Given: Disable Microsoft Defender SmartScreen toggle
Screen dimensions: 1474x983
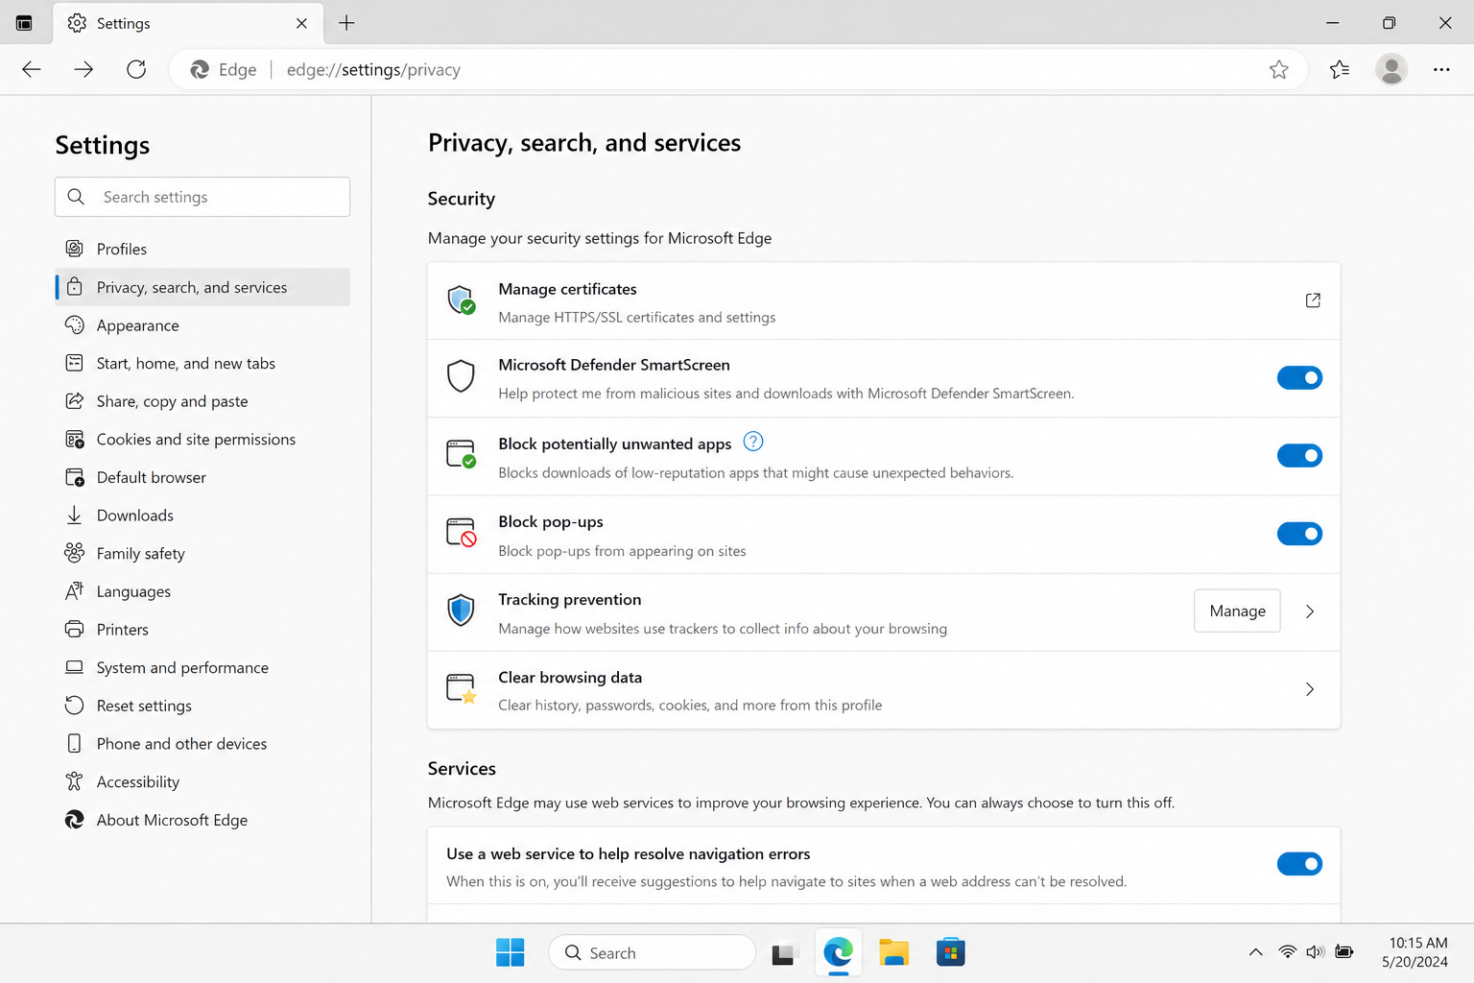Looking at the screenshot, I should (1299, 378).
